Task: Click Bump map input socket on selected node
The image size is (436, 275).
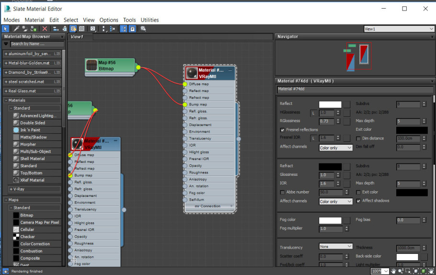Action: [185, 104]
